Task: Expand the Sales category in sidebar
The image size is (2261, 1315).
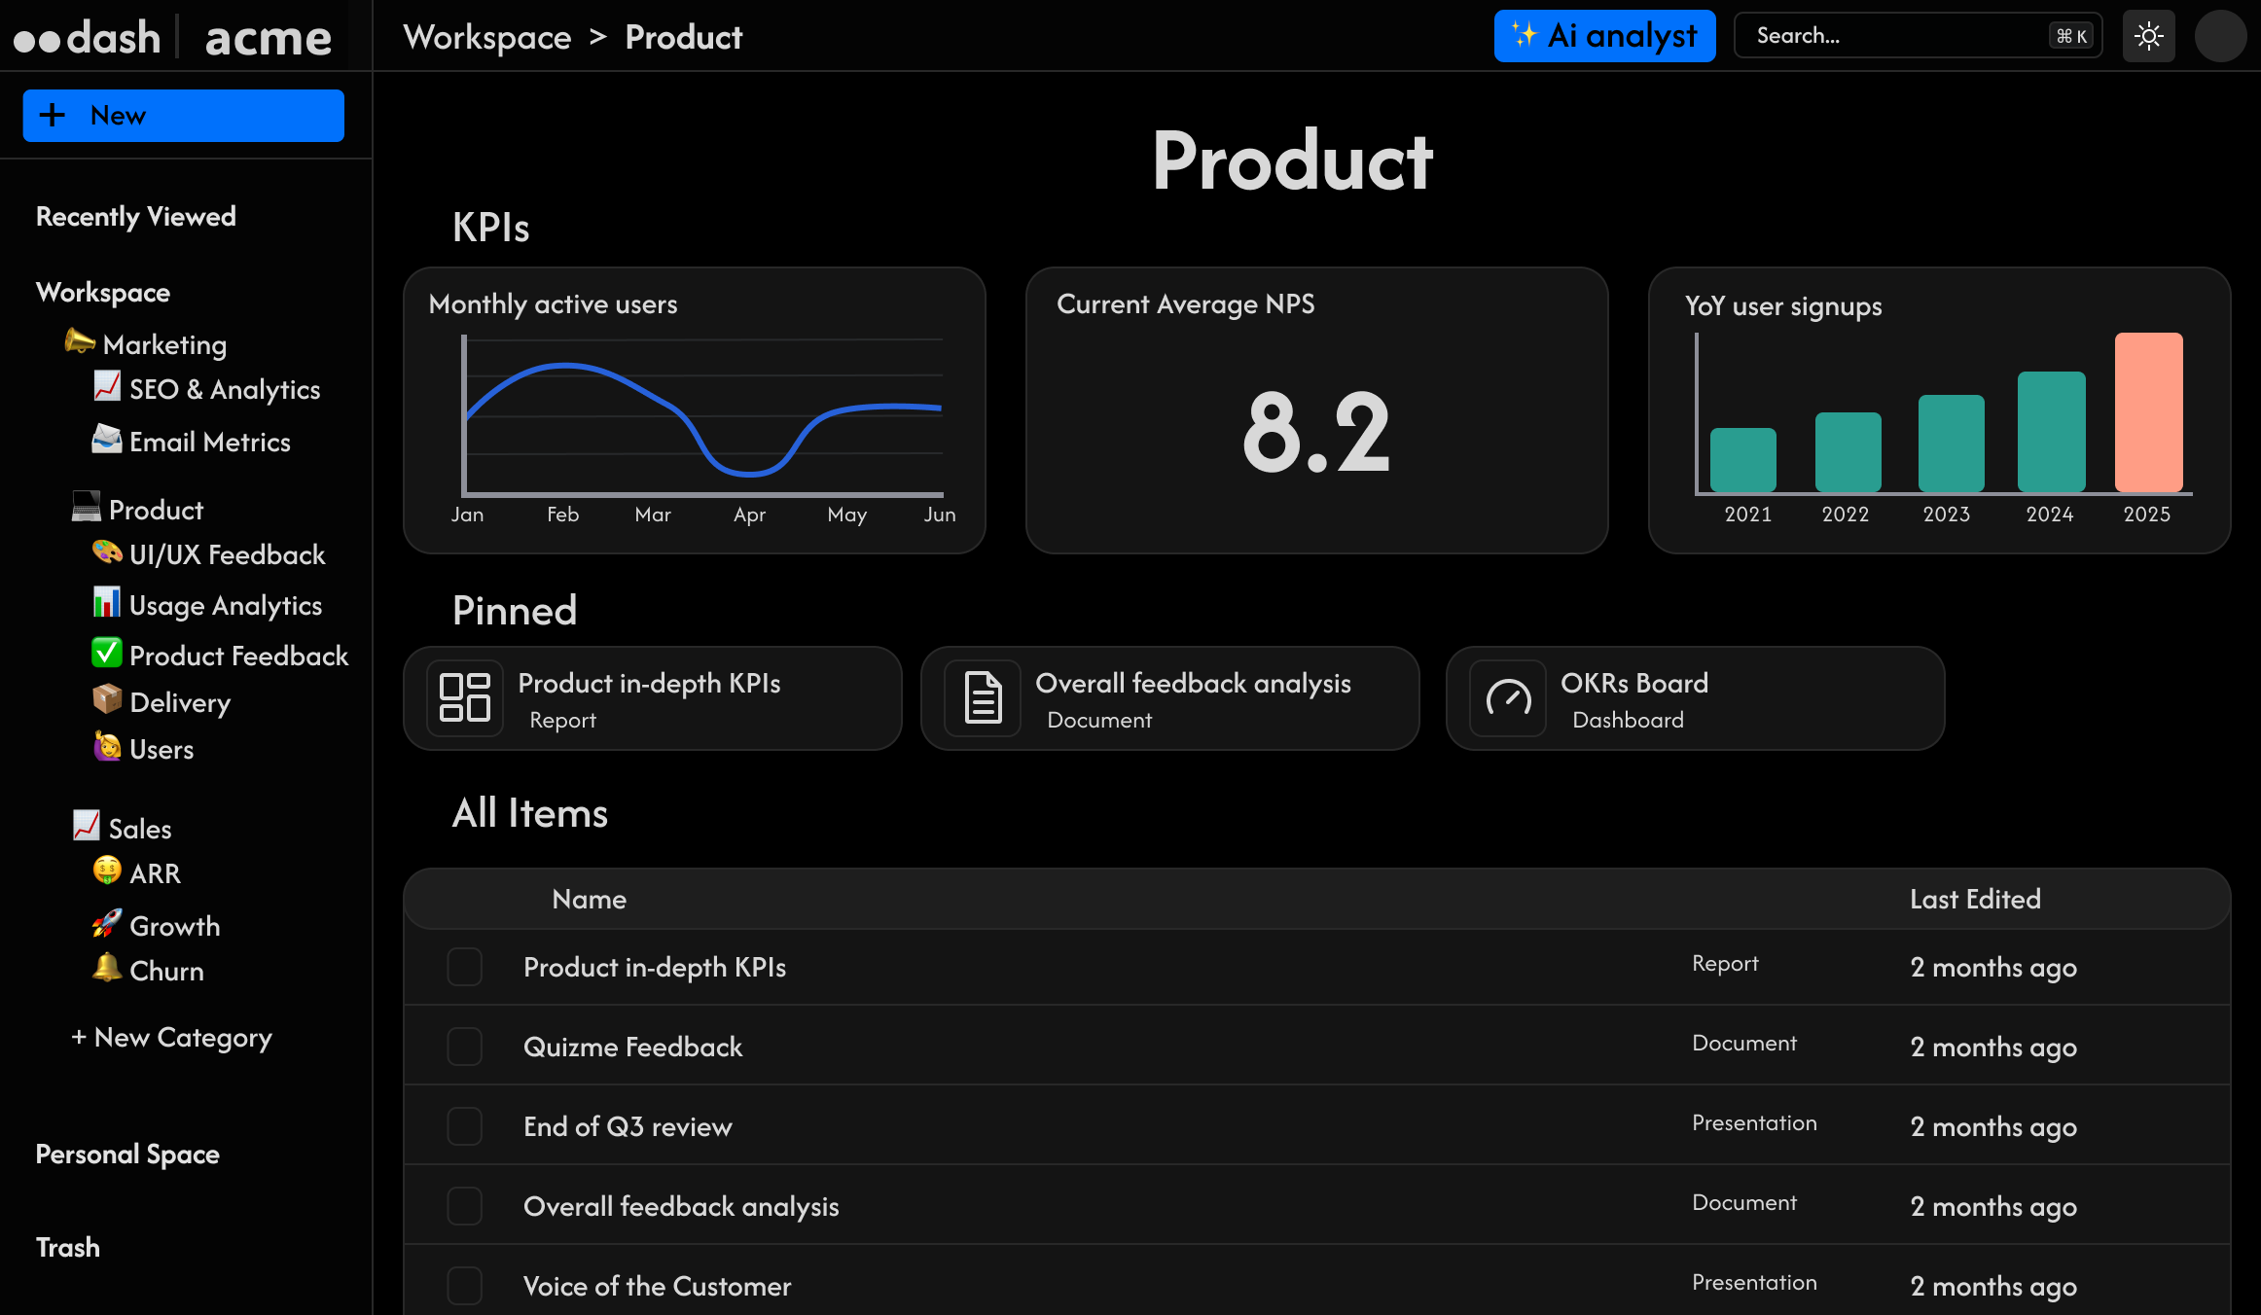Action: [x=139, y=829]
